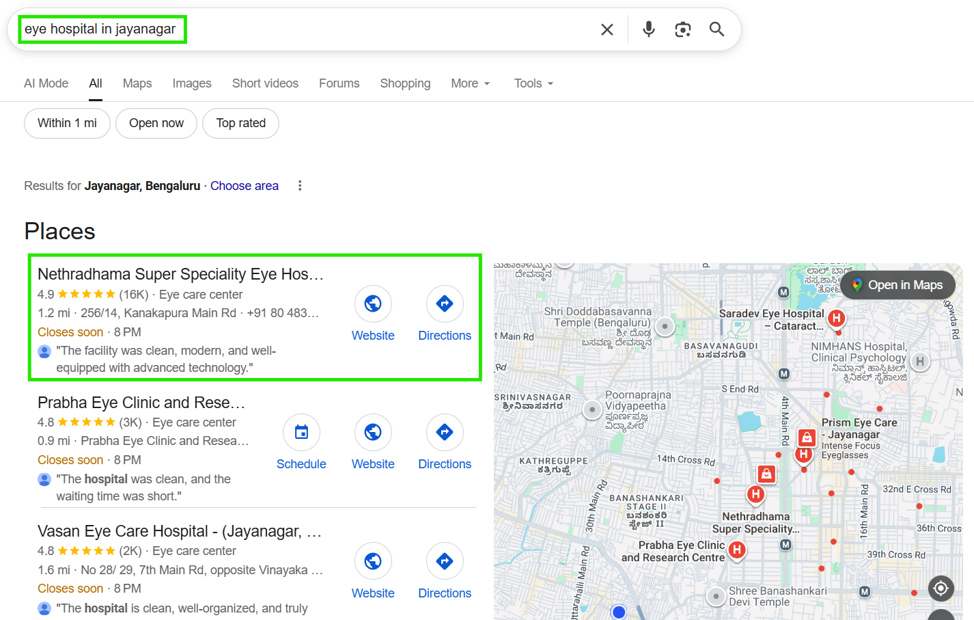Viewport: 974px width, 620px height.
Task: Click the Choose area link
Action: click(245, 186)
